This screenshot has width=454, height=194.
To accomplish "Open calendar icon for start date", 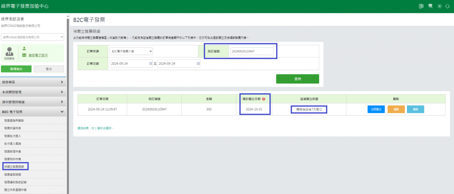I will click(x=151, y=64).
